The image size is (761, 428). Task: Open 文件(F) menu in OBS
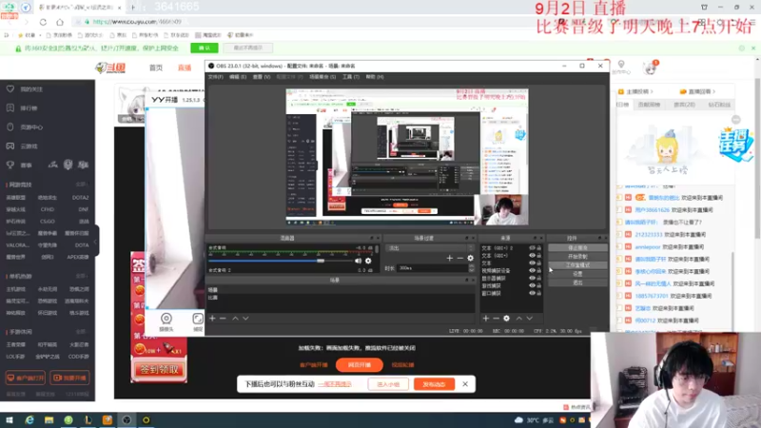click(216, 77)
